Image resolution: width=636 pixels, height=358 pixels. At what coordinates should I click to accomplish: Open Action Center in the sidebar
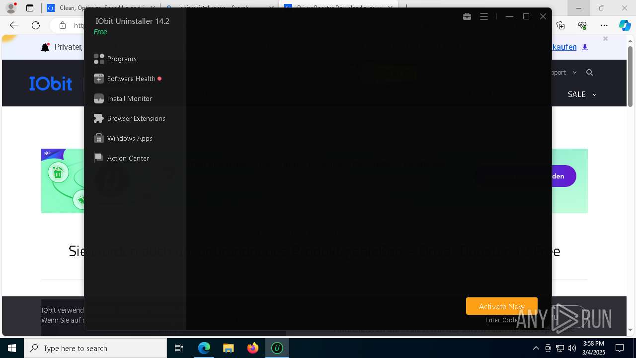[x=122, y=158]
